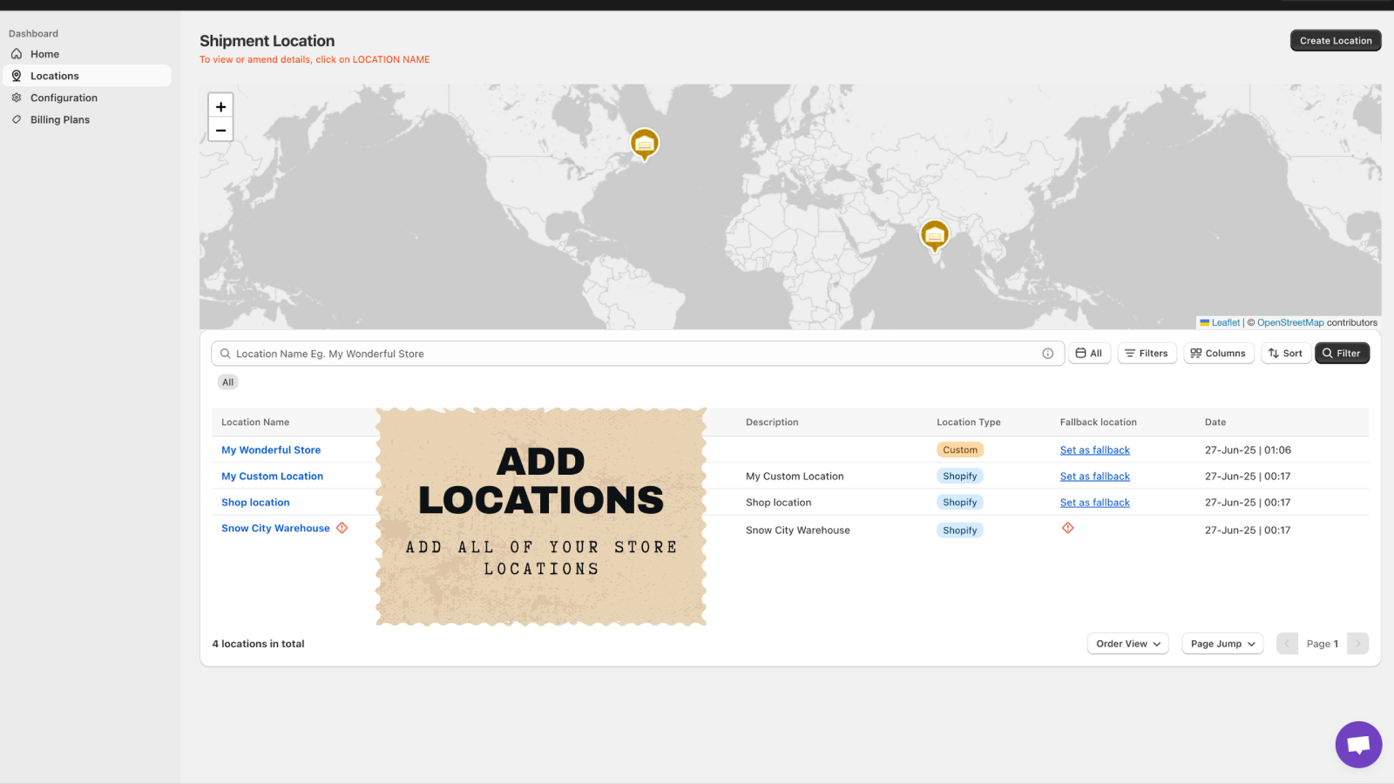Open the Columns button

click(1219, 353)
